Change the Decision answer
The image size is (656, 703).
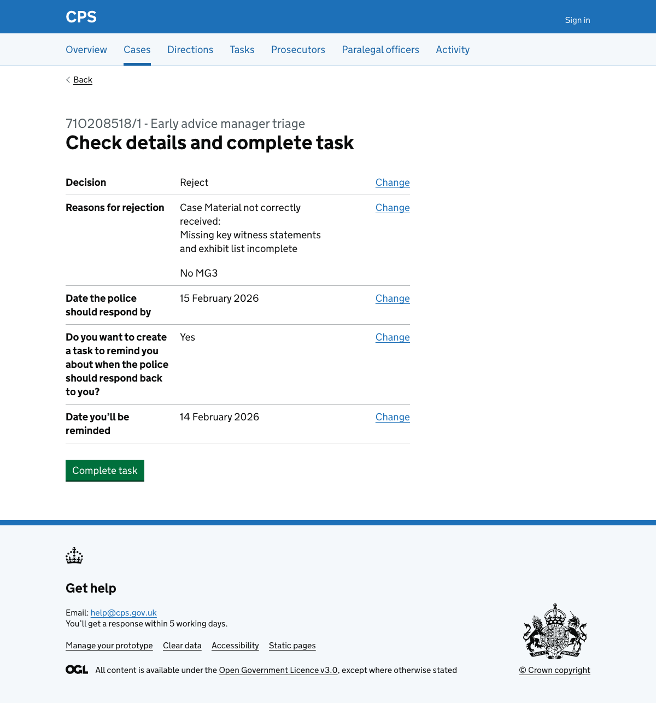coord(393,182)
